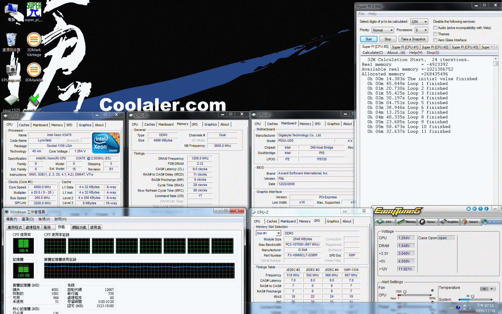Click the Hyper PI Stop button
The image size is (502, 314).
(388, 39)
